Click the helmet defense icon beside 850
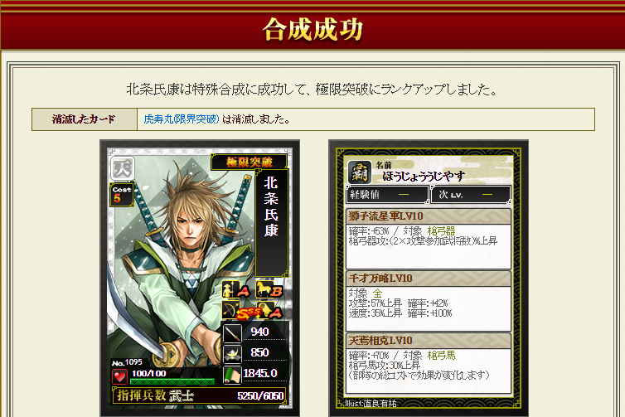This screenshot has height=417, width=625. [232, 354]
